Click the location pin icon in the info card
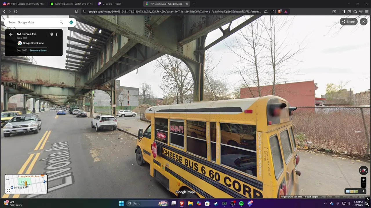Image resolution: width=371 pixels, height=208 pixels. click(x=52, y=34)
